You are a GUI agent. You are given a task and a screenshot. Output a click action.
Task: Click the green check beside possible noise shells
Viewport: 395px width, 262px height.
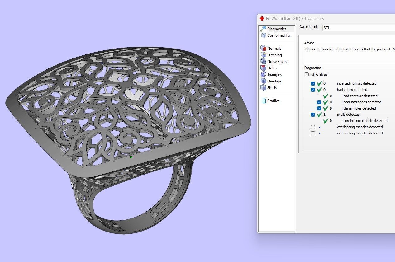pos(326,121)
